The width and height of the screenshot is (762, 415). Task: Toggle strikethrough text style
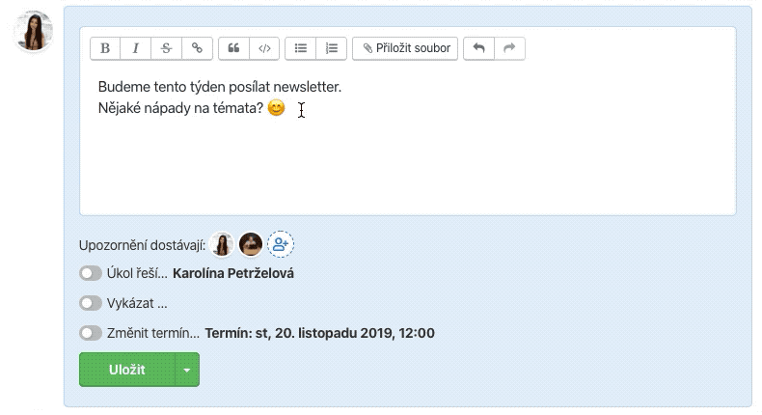(167, 48)
